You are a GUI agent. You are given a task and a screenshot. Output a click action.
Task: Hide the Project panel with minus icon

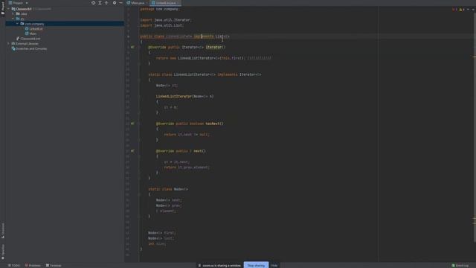point(120,3)
